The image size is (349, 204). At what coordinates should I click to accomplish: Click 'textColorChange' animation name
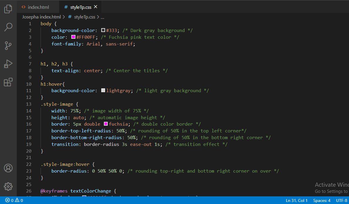[91, 191]
